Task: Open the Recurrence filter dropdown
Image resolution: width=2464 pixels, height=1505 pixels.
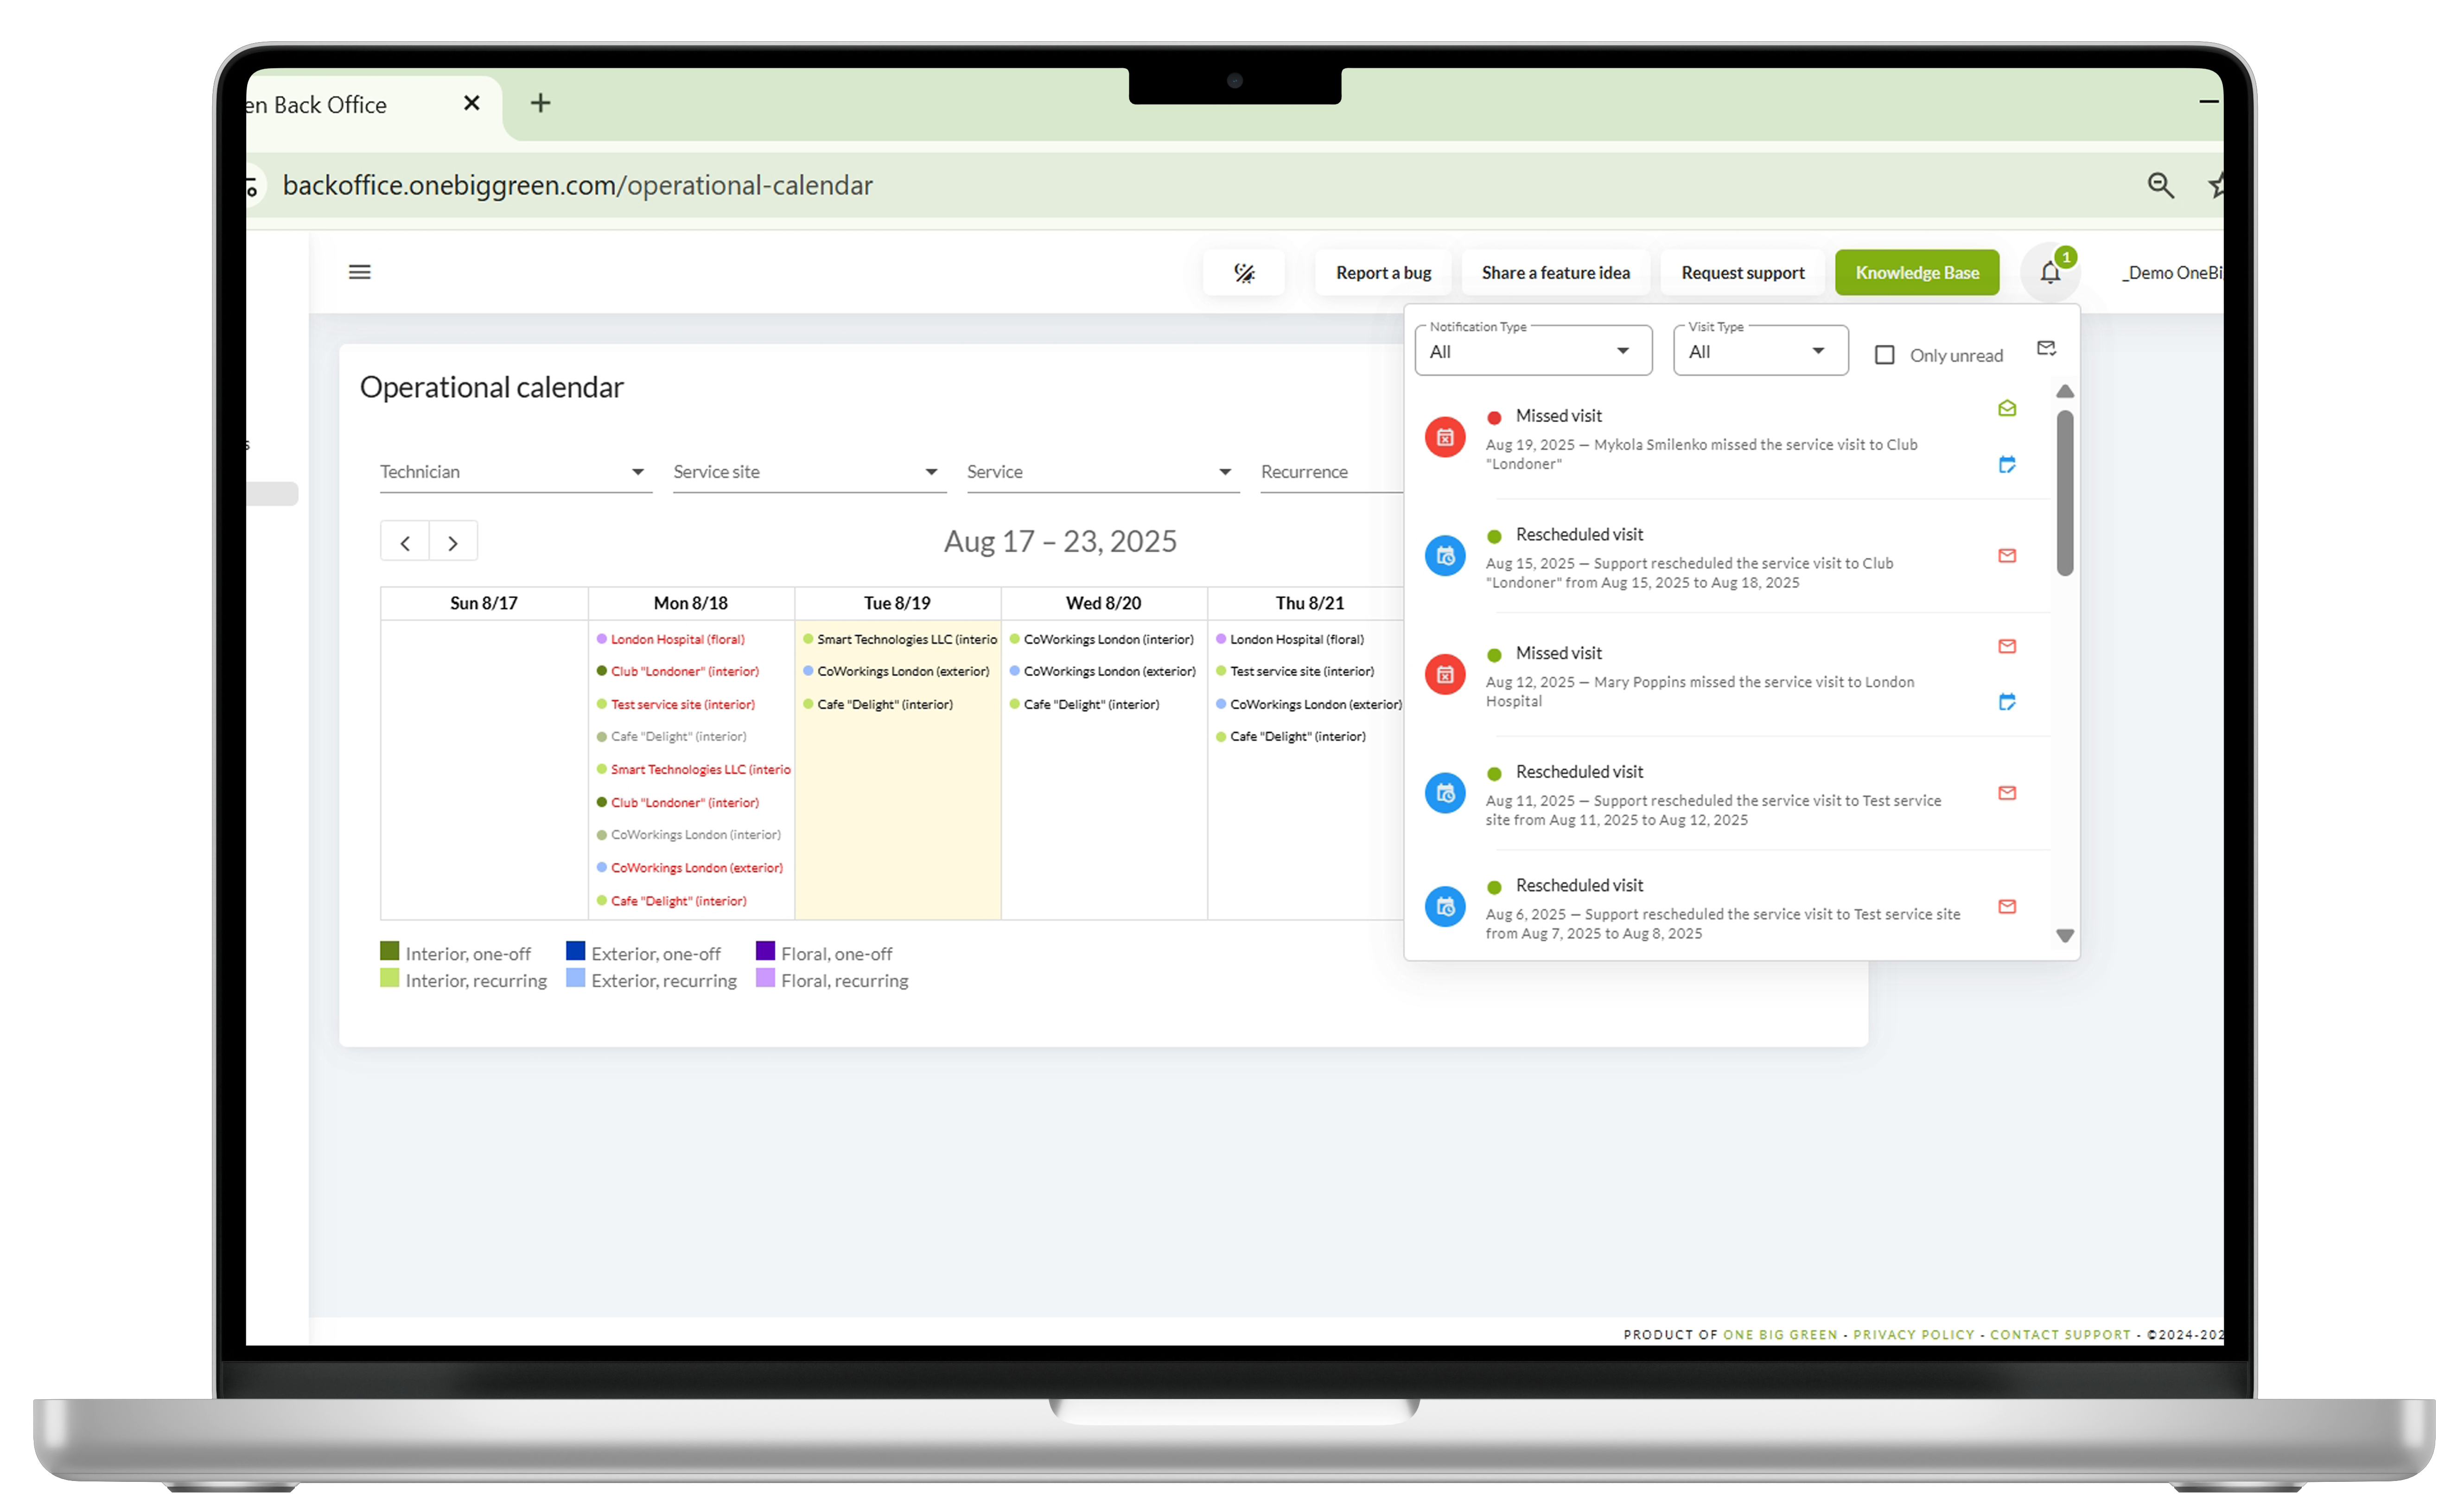Action: coord(1331,472)
